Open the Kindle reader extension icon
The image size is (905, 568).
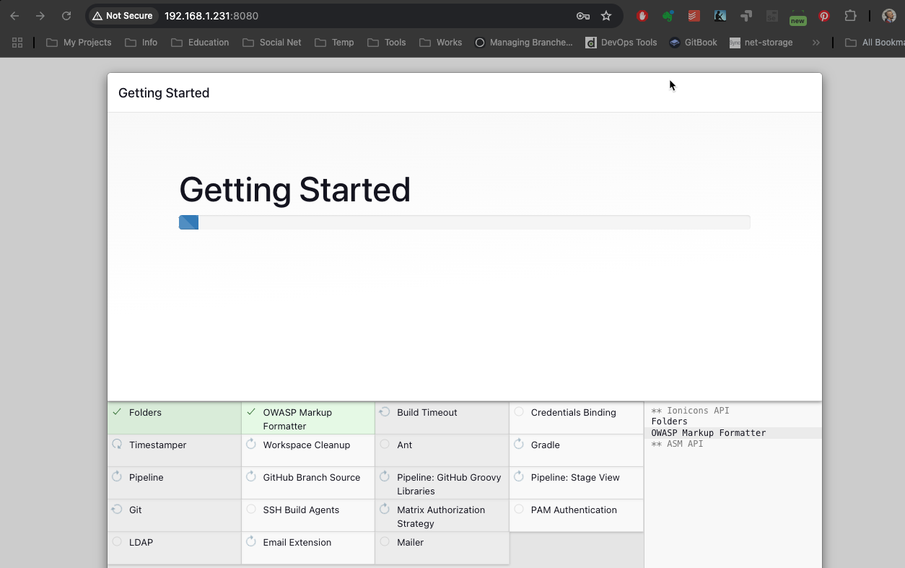tap(720, 16)
